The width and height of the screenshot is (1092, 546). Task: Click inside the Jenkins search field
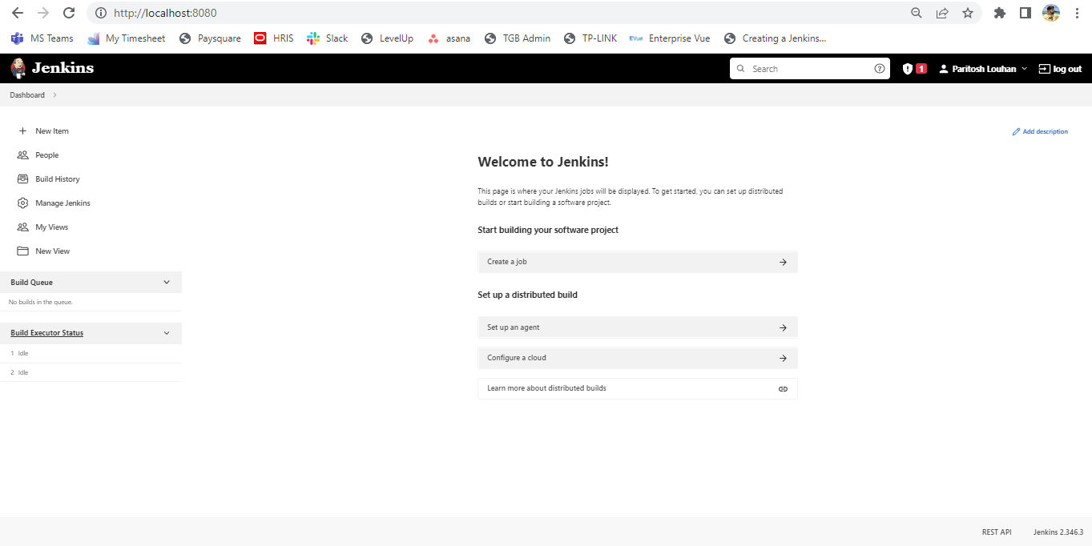801,68
